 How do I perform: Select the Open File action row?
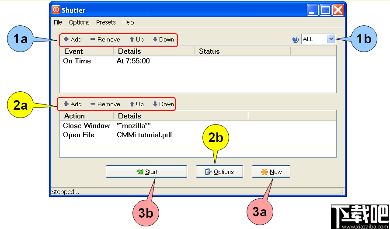(198, 135)
